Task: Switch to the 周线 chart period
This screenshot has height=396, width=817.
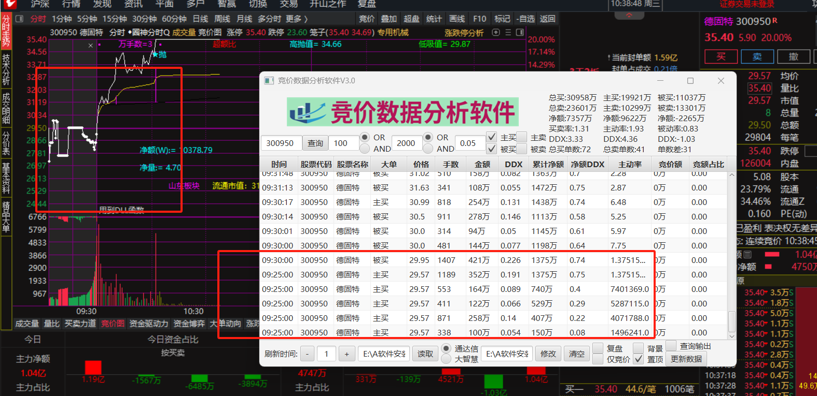Action: (222, 19)
